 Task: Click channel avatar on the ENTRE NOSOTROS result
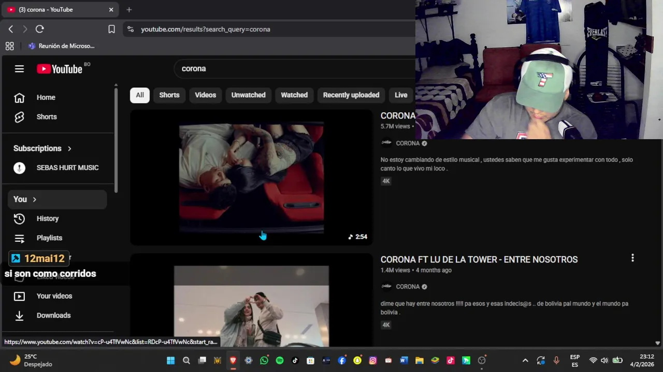(386, 287)
